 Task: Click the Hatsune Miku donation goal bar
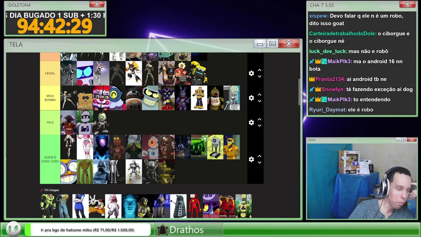(x=87, y=230)
